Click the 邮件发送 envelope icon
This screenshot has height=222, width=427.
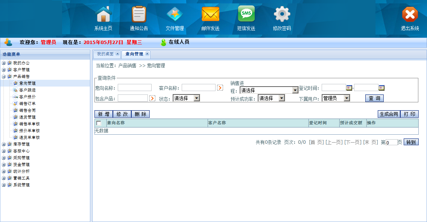click(210, 15)
